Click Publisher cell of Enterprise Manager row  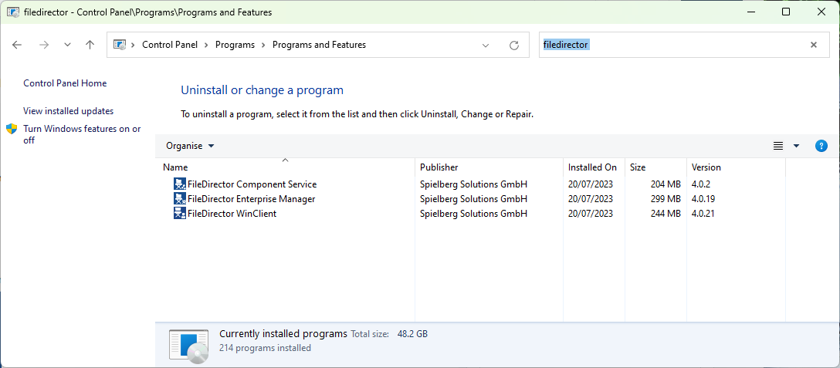click(x=473, y=199)
